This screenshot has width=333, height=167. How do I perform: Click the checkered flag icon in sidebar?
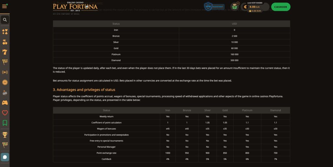(x=5, y=62)
